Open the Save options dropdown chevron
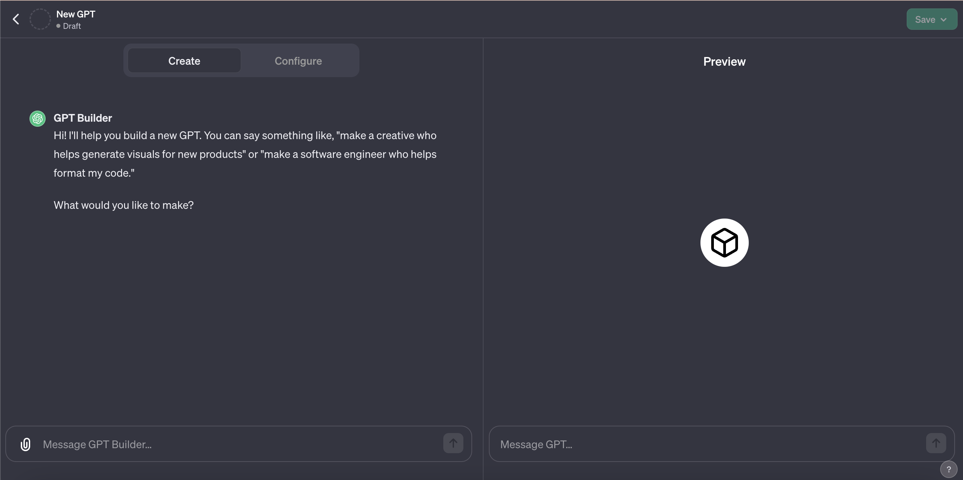The image size is (963, 480). 943,19
